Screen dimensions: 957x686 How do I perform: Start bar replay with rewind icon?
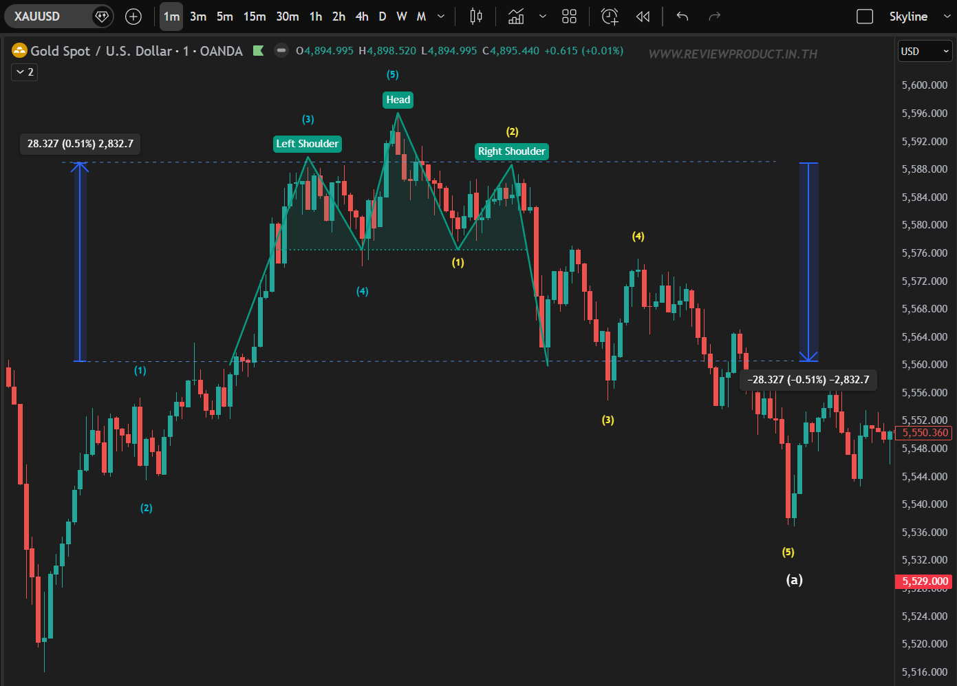pos(643,17)
